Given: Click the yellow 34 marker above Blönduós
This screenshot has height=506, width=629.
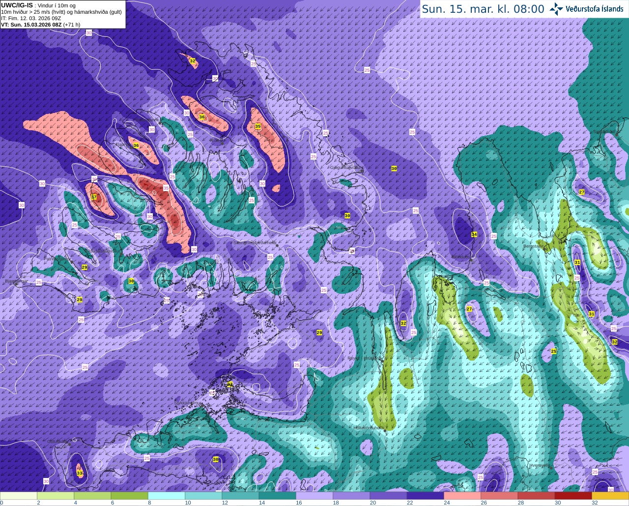Looking at the screenshot, I should click(x=474, y=234).
